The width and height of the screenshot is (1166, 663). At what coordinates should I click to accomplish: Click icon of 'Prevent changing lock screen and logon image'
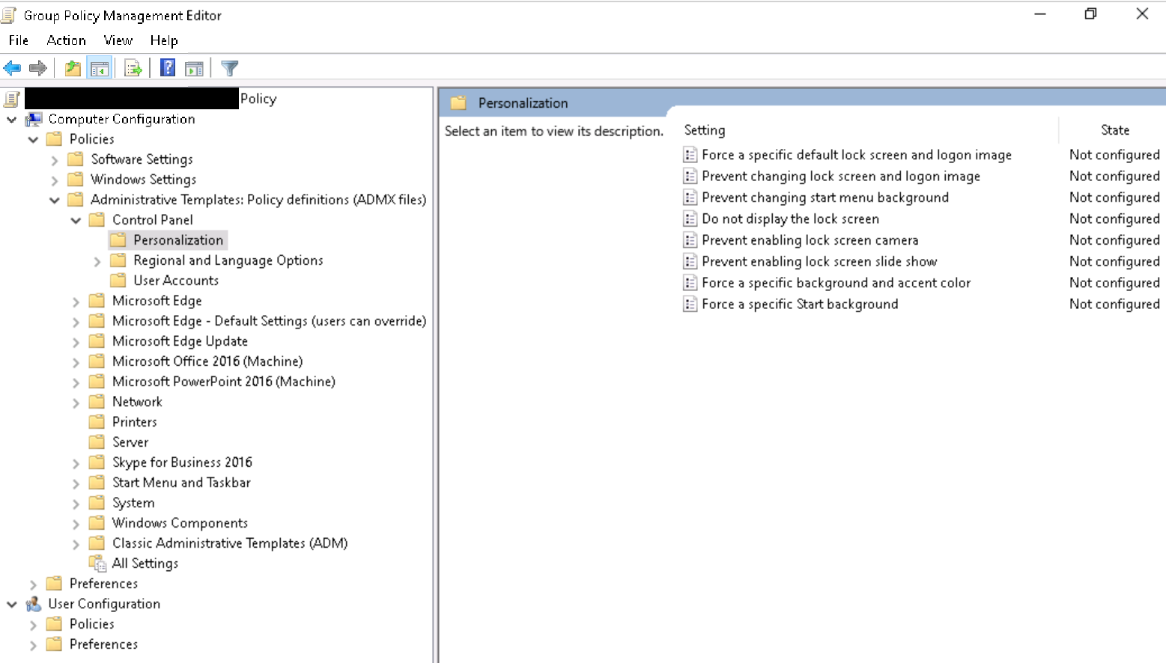tap(690, 177)
